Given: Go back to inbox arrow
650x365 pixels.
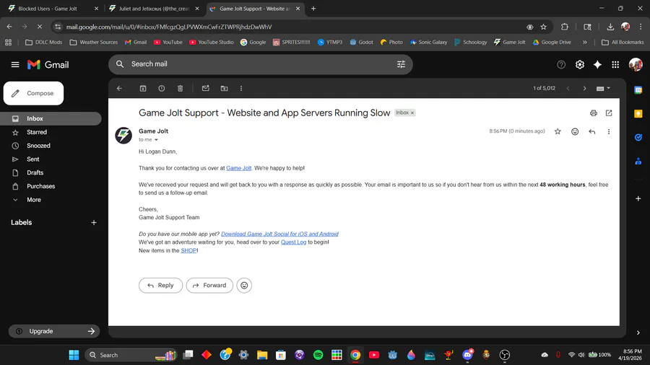Looking at the screenshot, I should pos(119,88).
